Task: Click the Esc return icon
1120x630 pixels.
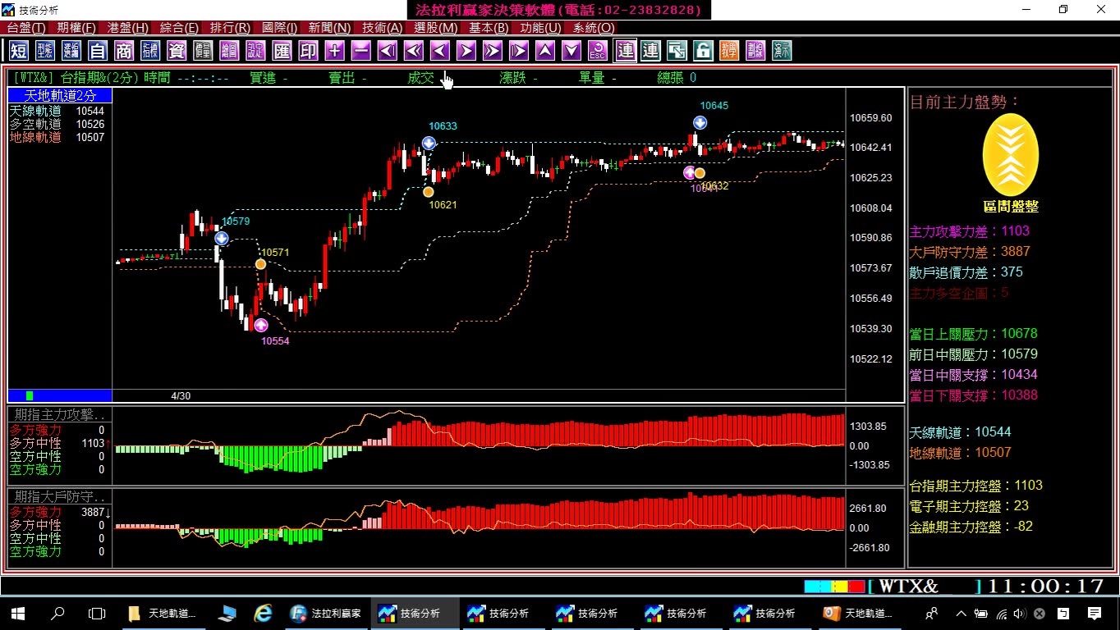Action: [598, 51]
